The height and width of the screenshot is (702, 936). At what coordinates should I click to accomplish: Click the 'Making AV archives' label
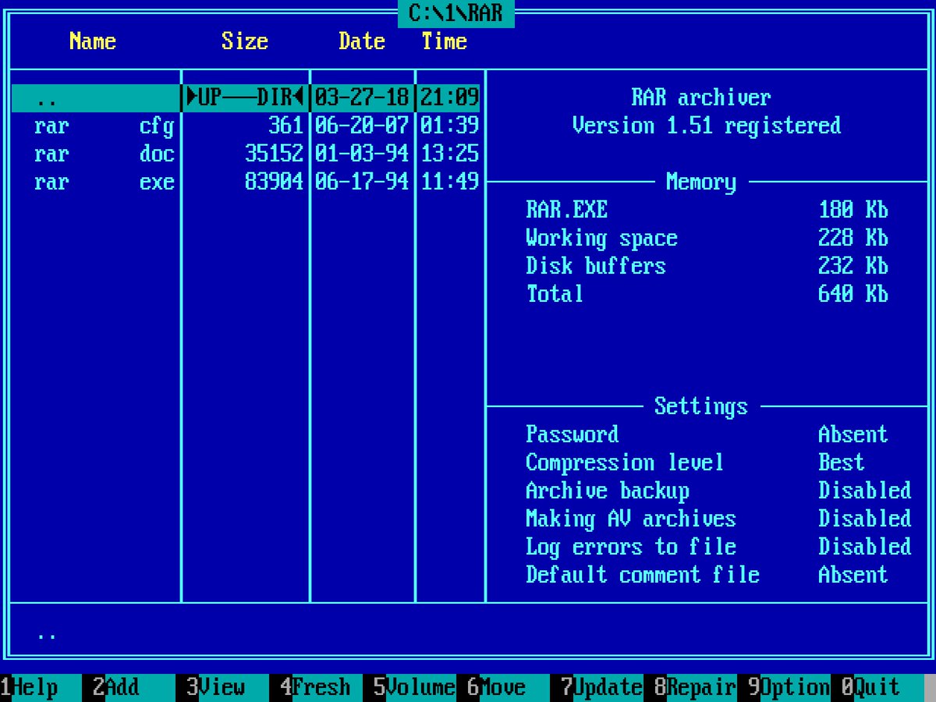click(x=631, y=519)
